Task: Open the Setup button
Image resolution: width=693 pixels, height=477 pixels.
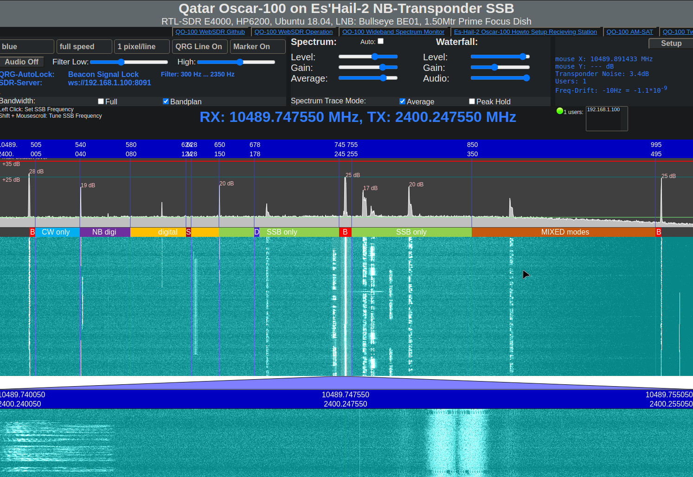Action: (671, 43)
